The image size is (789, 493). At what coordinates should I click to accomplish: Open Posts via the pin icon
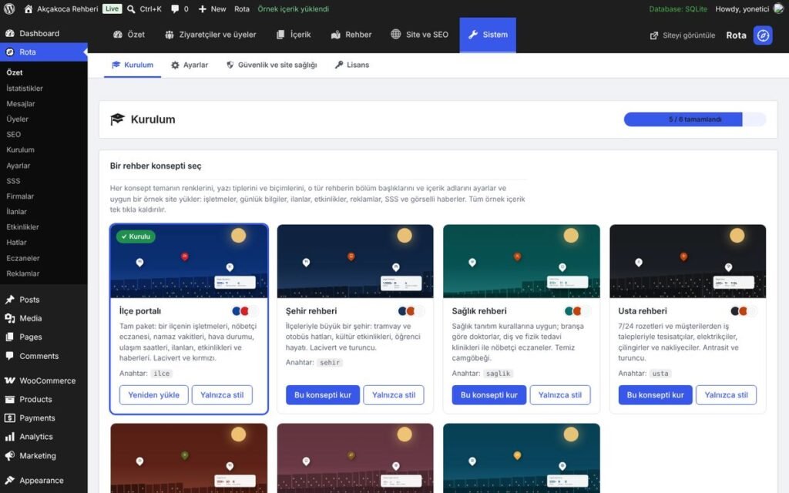(10, 300)
